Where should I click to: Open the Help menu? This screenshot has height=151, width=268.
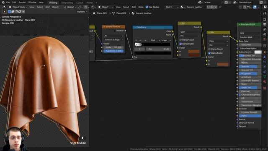[41, 3]
